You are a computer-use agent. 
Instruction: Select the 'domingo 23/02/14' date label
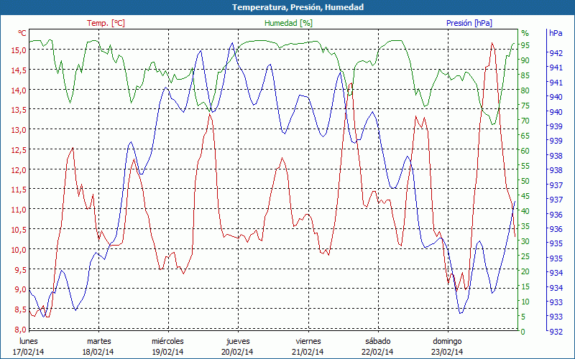(447, 346)
